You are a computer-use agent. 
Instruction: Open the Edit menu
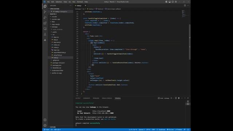[52, 2]
